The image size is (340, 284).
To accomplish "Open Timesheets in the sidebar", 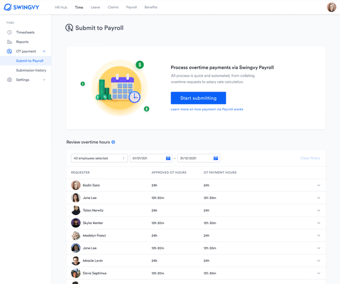I will pos(25,32).
